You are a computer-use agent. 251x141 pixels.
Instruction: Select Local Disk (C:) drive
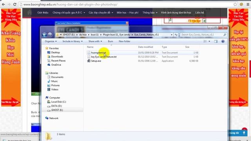tap(58, 102)
